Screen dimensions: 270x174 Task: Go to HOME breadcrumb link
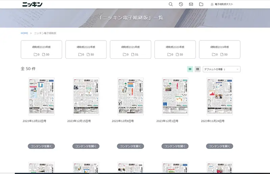pos(24,33)
